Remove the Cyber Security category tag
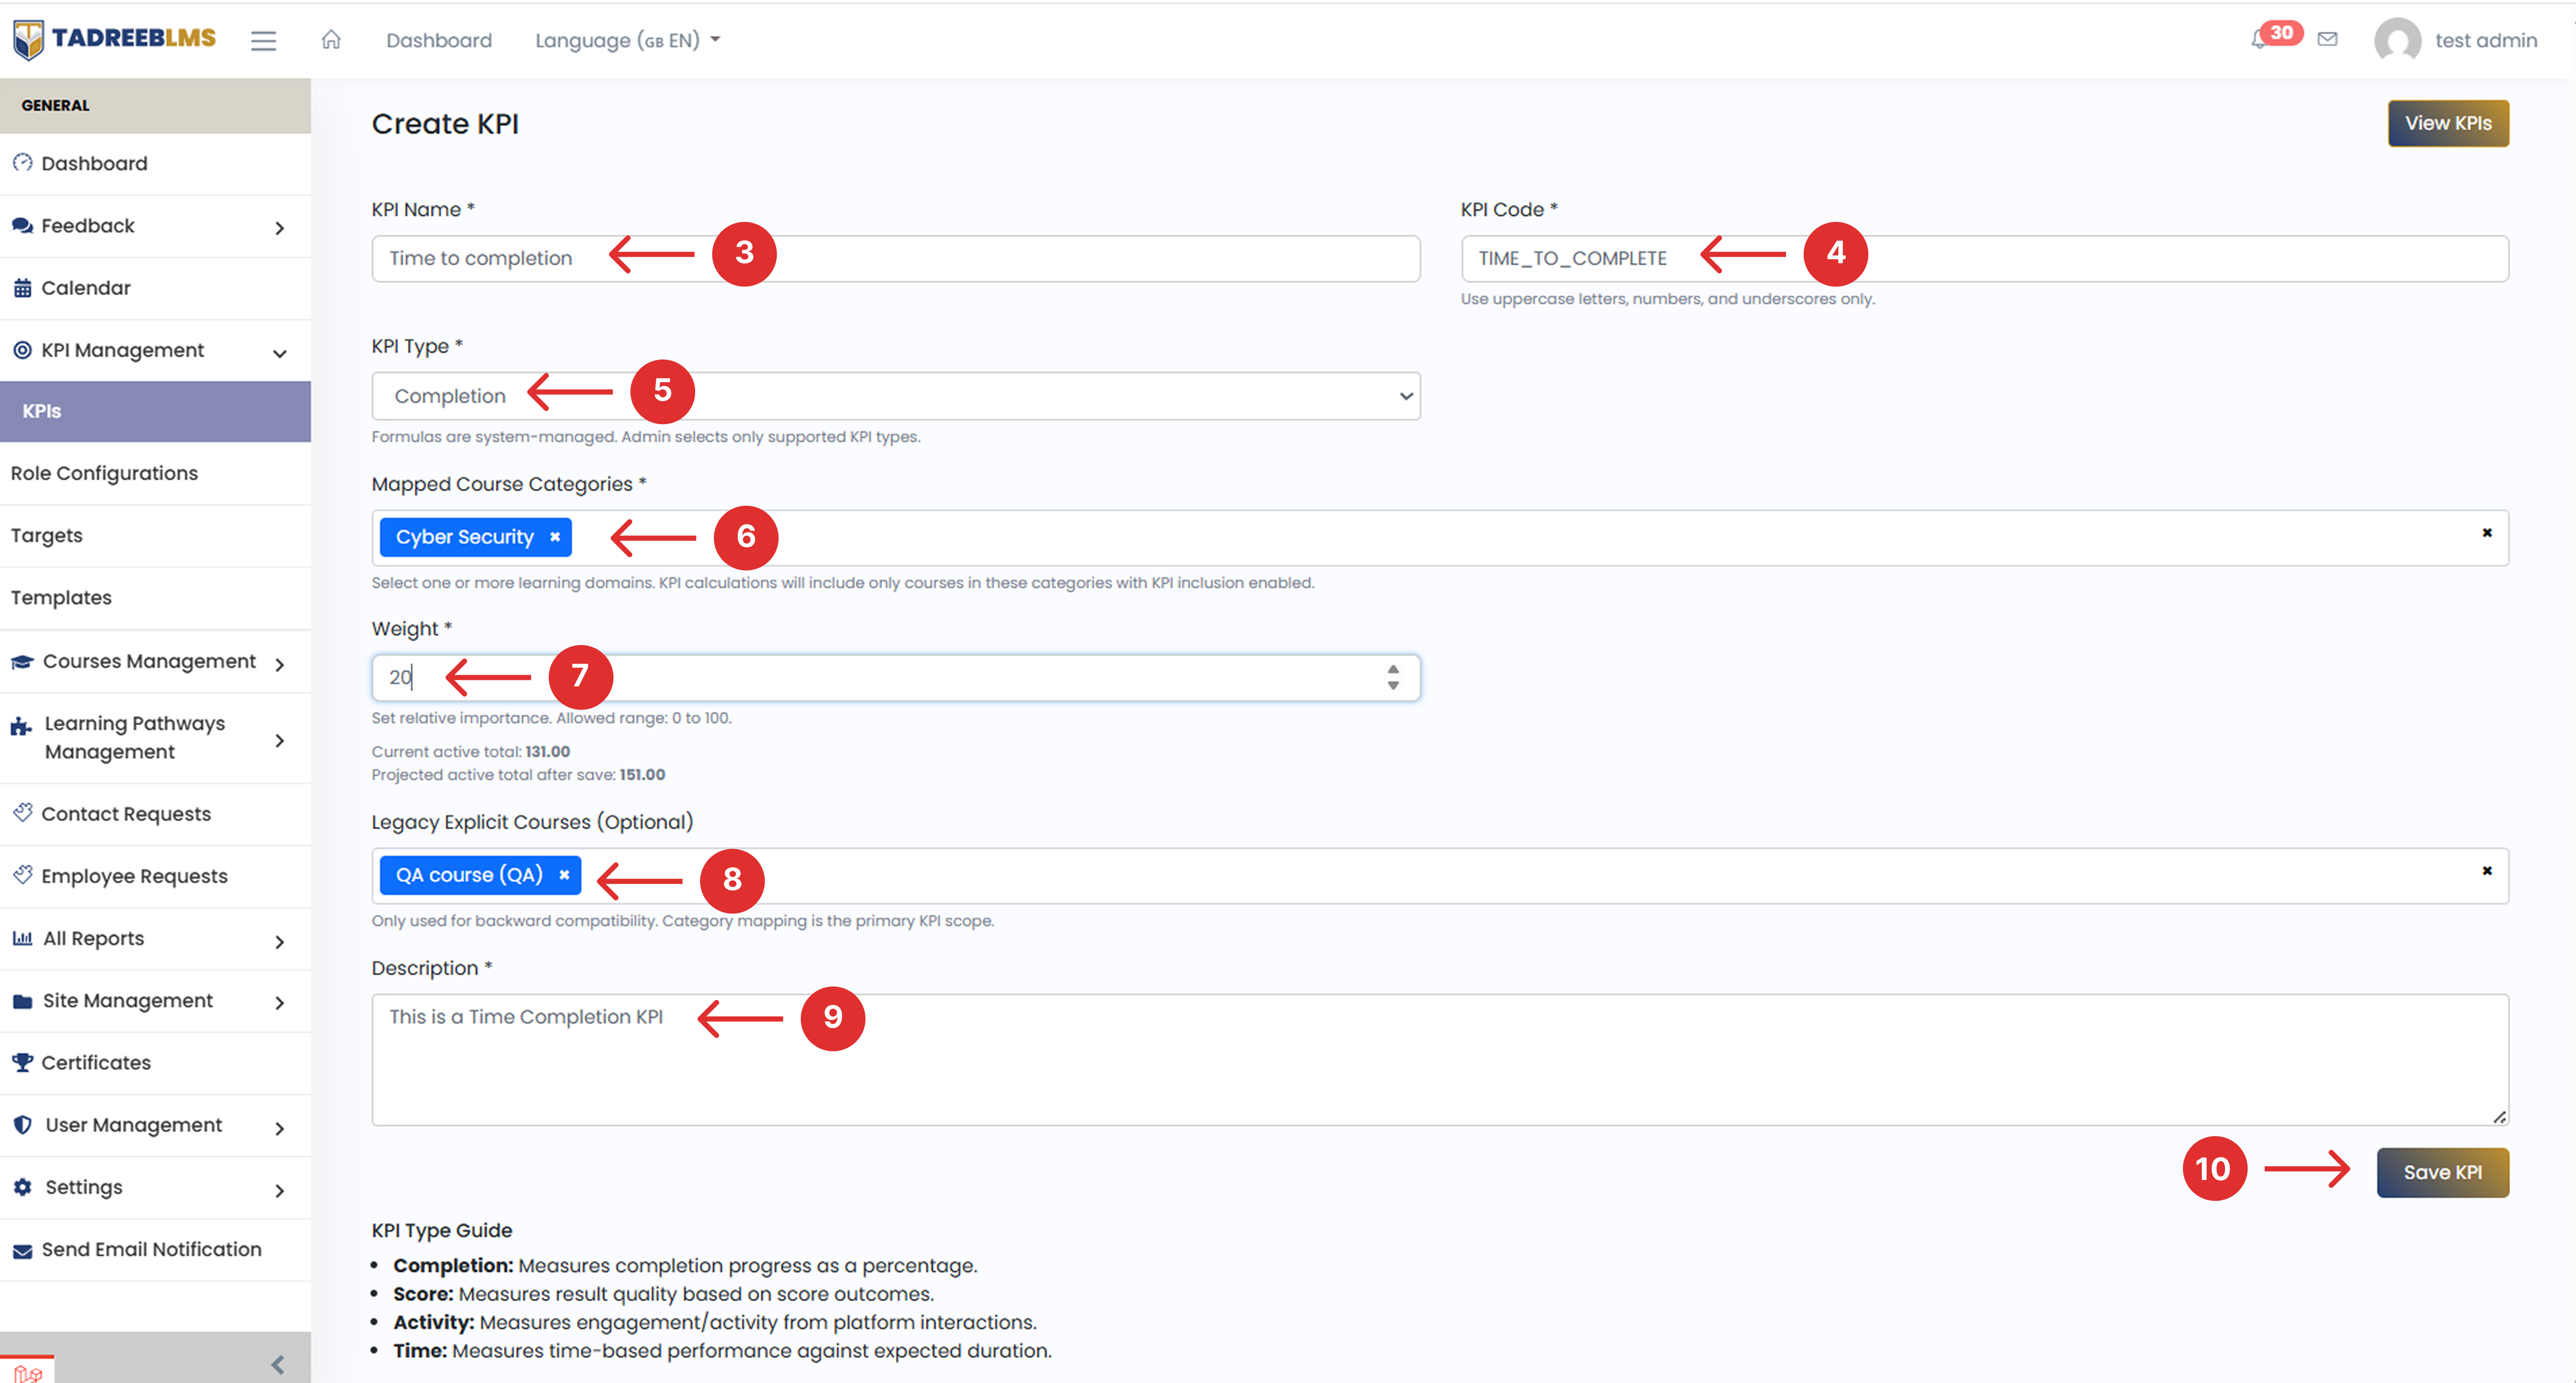Screen dimensions: 2576x1383 [555, 537]
